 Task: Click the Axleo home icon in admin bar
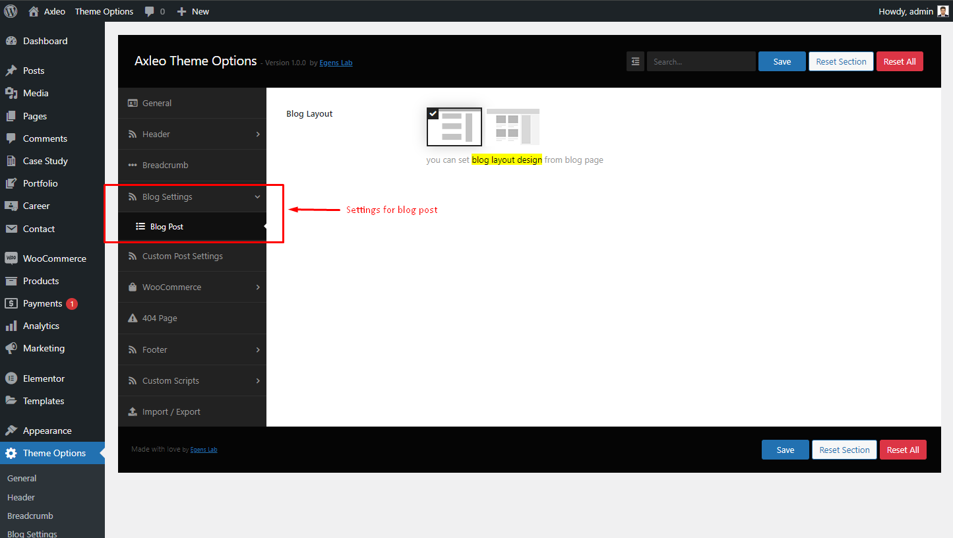point(34,11)
